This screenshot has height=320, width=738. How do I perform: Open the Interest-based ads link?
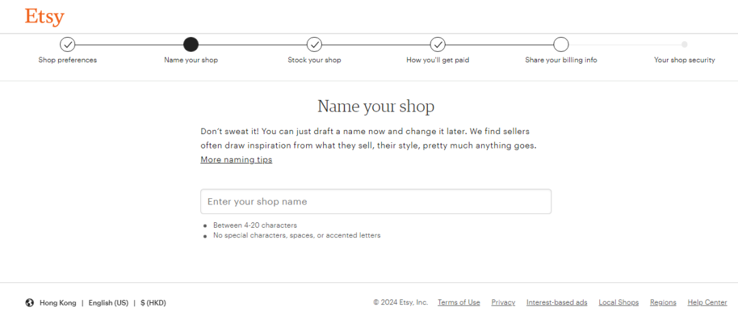click(x=557, y=302)
